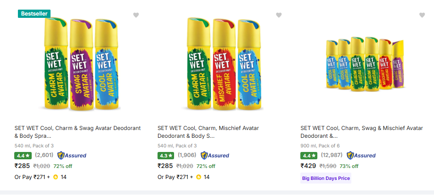Screen dimensions: 434x195
Task: Click the Big Billion Days Price tag
Action: [x=326, y=178]
